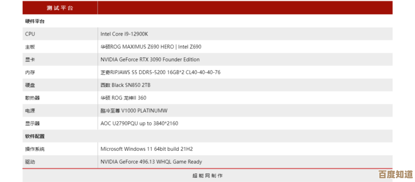Click the 西数 Black SN850 2TB cell
415x182 pixels.
[x=125, y=85]
